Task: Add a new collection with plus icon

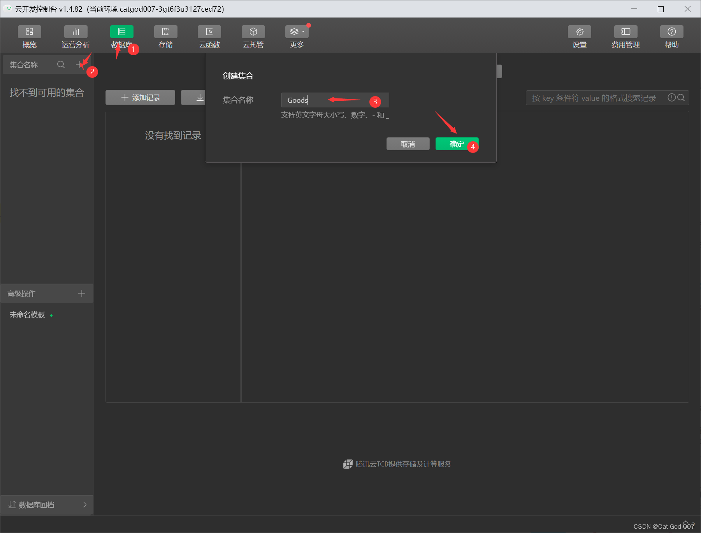Action: tap(80, 65)
